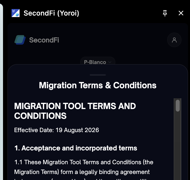Click the Effective Date 19 August 2026 line
Screen dimensions: 190x180
[57, 130]
